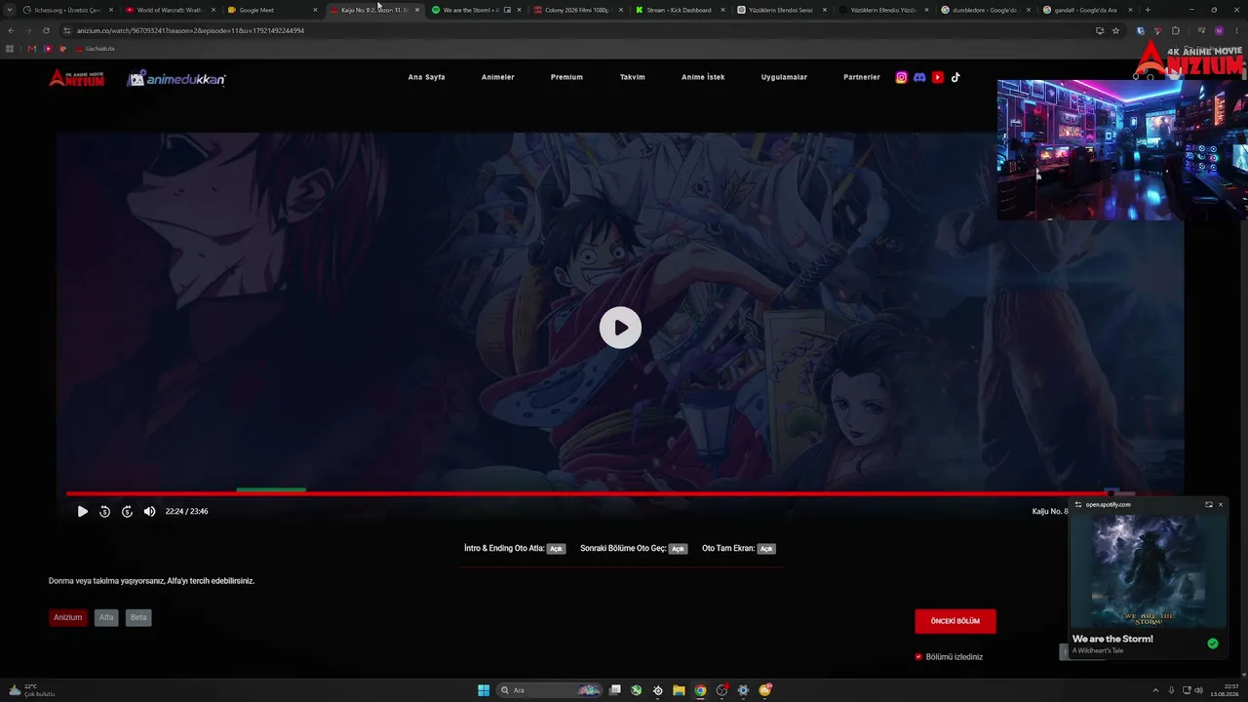Open the Takvim menu item
This screenshot has height=702, width=1248.
633,77
